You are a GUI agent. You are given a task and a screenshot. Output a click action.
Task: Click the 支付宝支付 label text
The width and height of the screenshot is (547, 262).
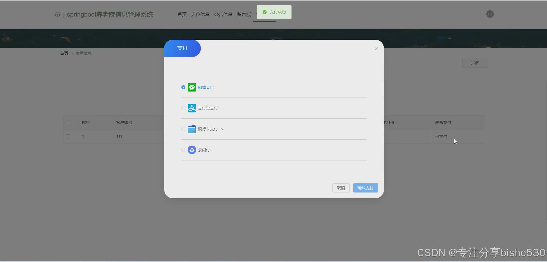tap(208, 108)
